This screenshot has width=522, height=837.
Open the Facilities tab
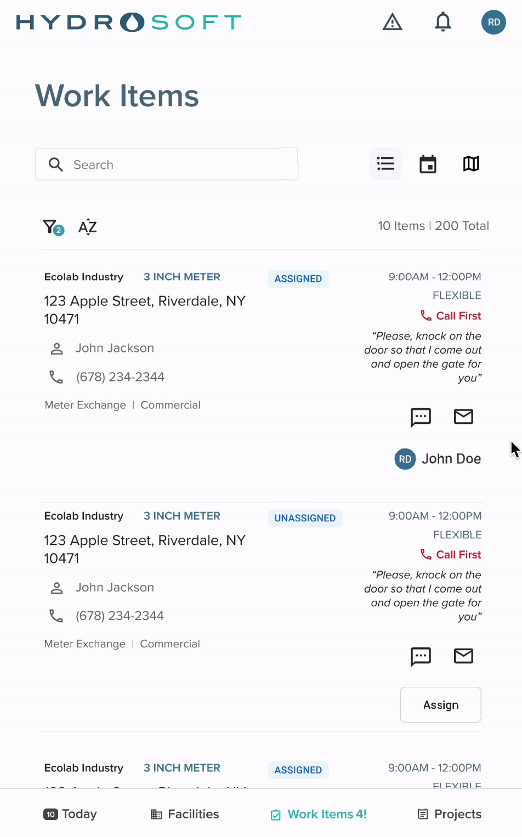[185, 814]
